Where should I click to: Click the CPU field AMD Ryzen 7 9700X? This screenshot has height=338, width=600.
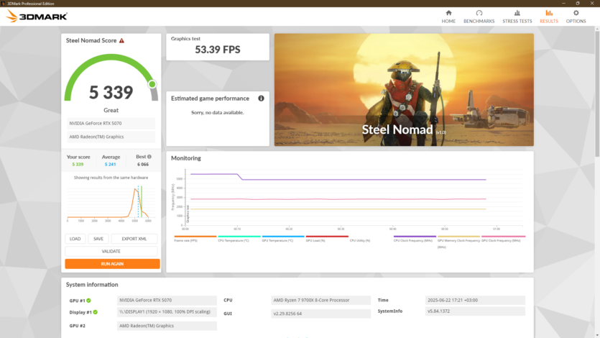321,301
